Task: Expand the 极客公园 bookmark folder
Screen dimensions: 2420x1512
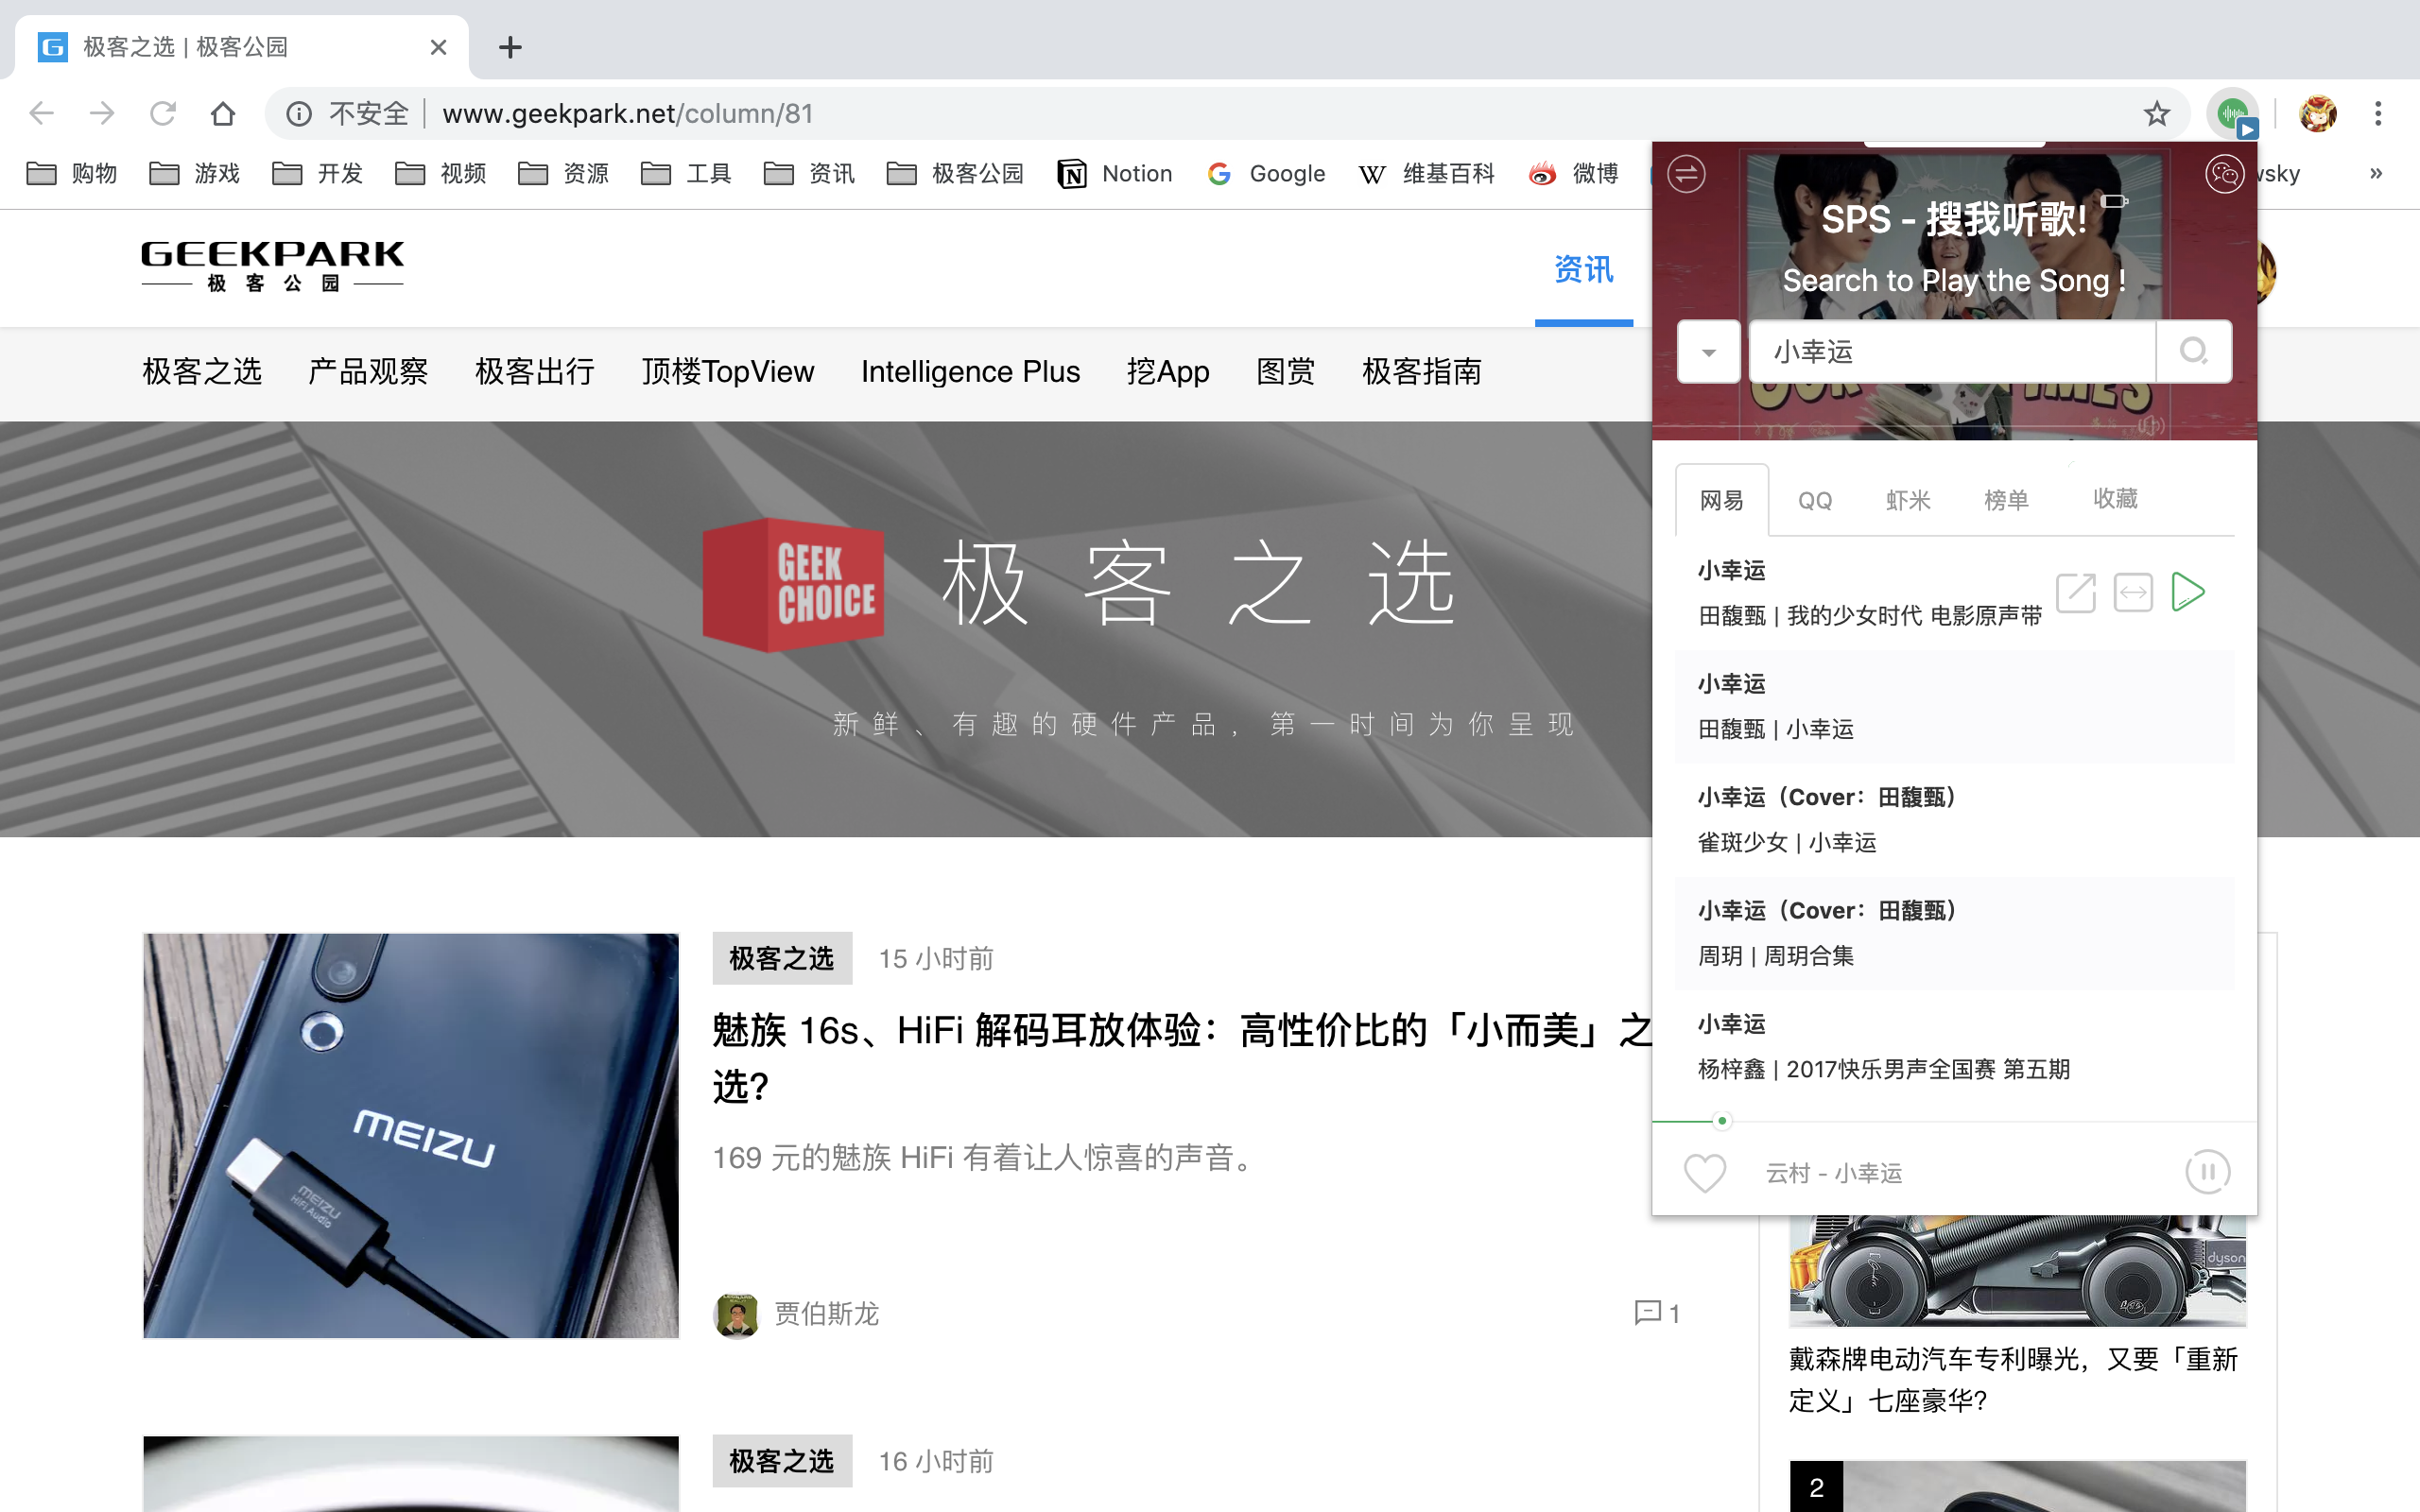Action: [x=956, y=174]
